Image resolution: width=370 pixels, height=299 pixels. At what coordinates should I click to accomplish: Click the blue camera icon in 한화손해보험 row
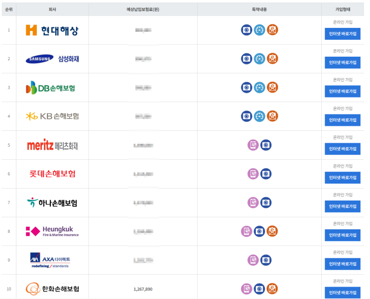point(259,289)
